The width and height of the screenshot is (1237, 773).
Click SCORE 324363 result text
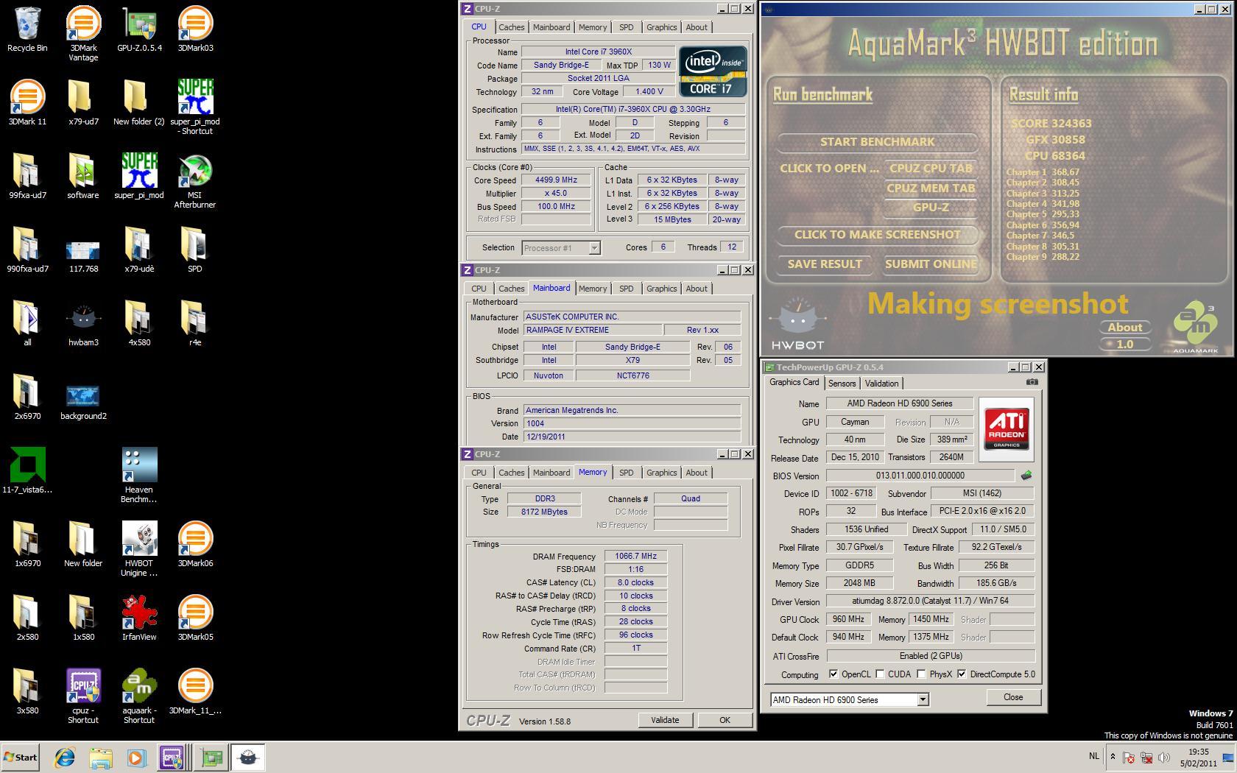pos(1051,124)
